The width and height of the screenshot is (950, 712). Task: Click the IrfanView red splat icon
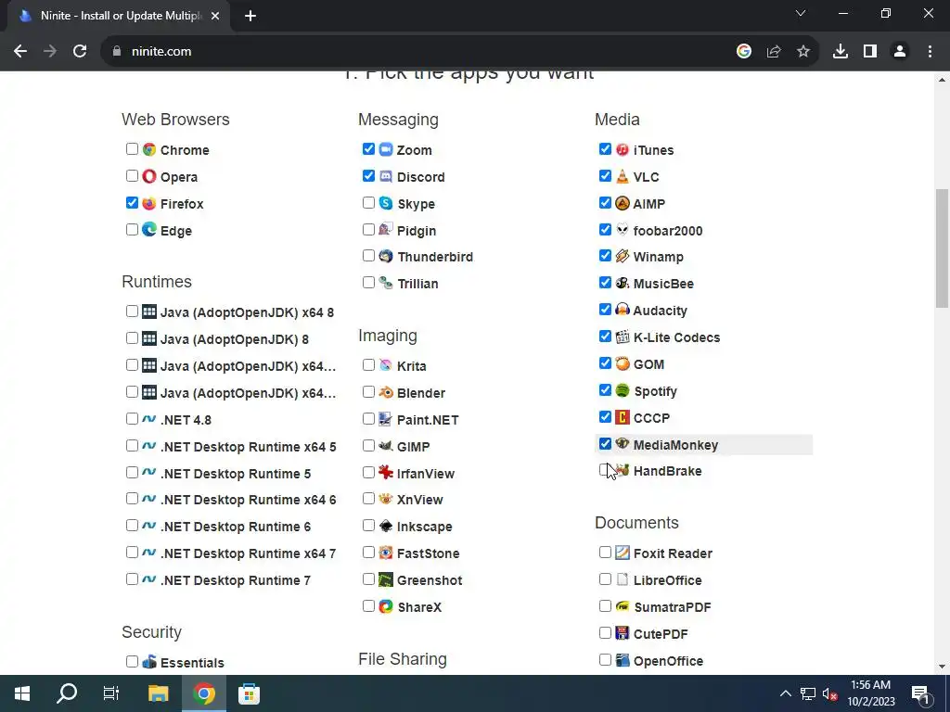point(386,472)
